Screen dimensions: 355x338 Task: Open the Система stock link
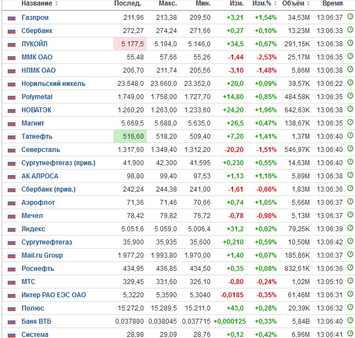pos(35,334)
